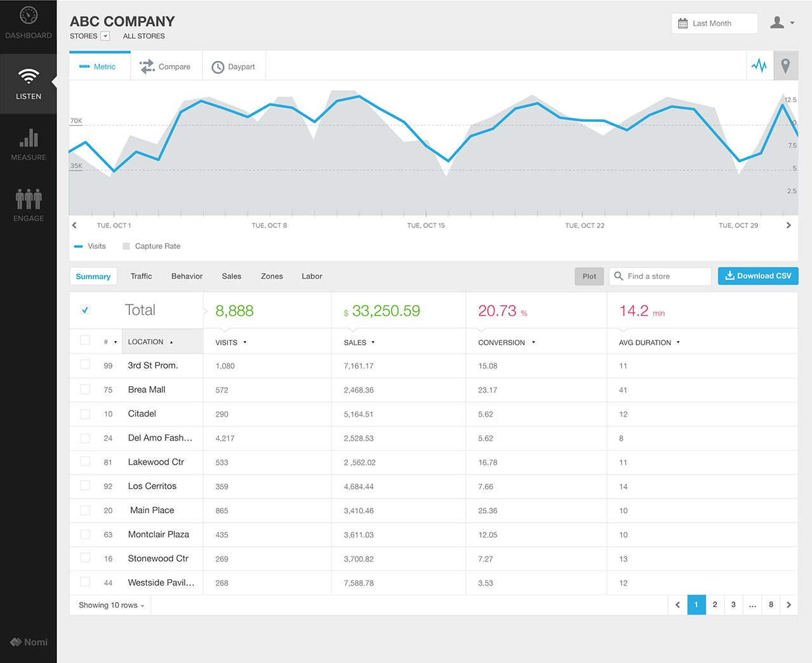Screen dimensions: 812x663
Task: Check the Del Amo Fash row checkbox
Action: [x=85, y=438]
